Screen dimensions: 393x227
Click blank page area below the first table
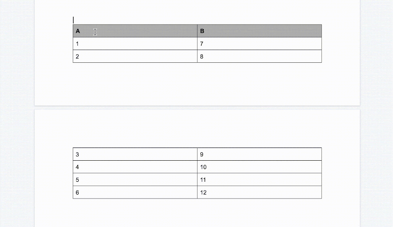pyautogui.click(x=197, y=84)
